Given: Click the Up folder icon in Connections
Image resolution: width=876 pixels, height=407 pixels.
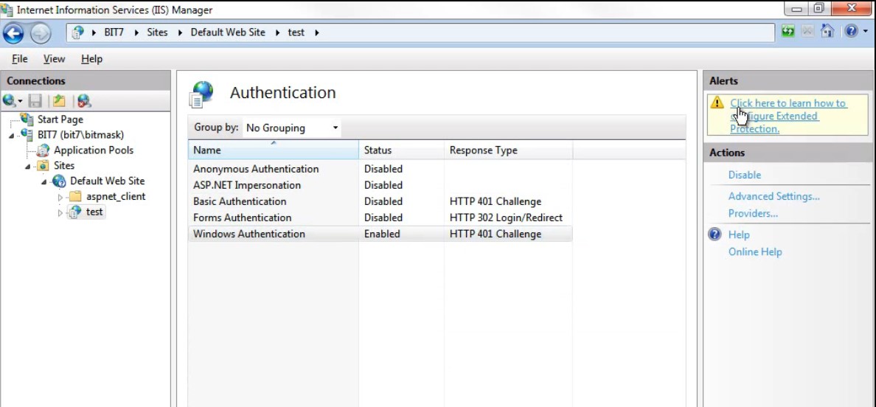Looking at the screenshot, I should 59,101.
